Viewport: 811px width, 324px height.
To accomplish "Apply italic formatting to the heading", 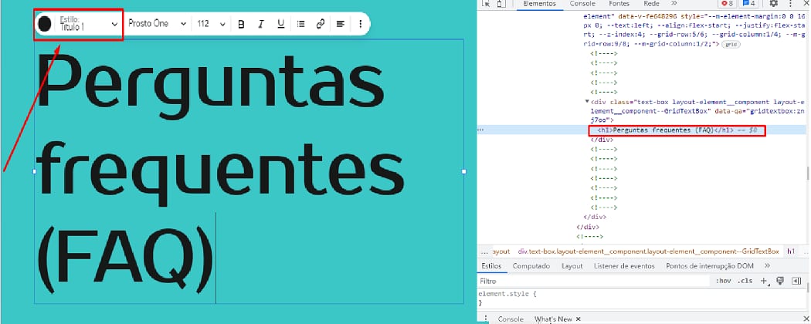I will [260, 24].
